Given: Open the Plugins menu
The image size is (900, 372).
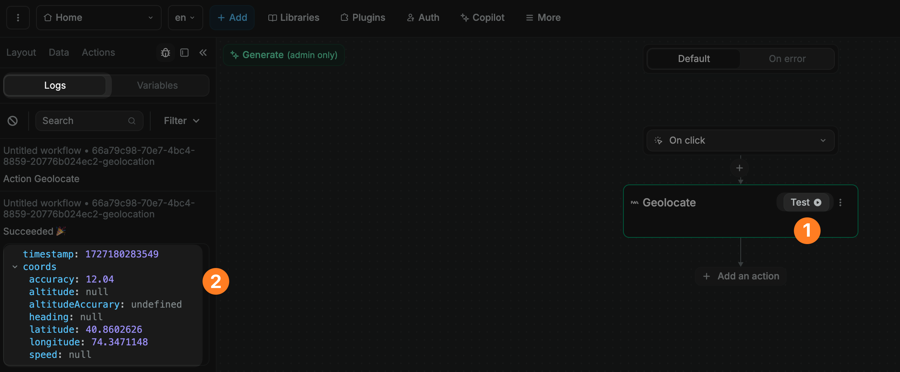Looking at the screenshot, I should pyautogui.click(x=363, y=18).
